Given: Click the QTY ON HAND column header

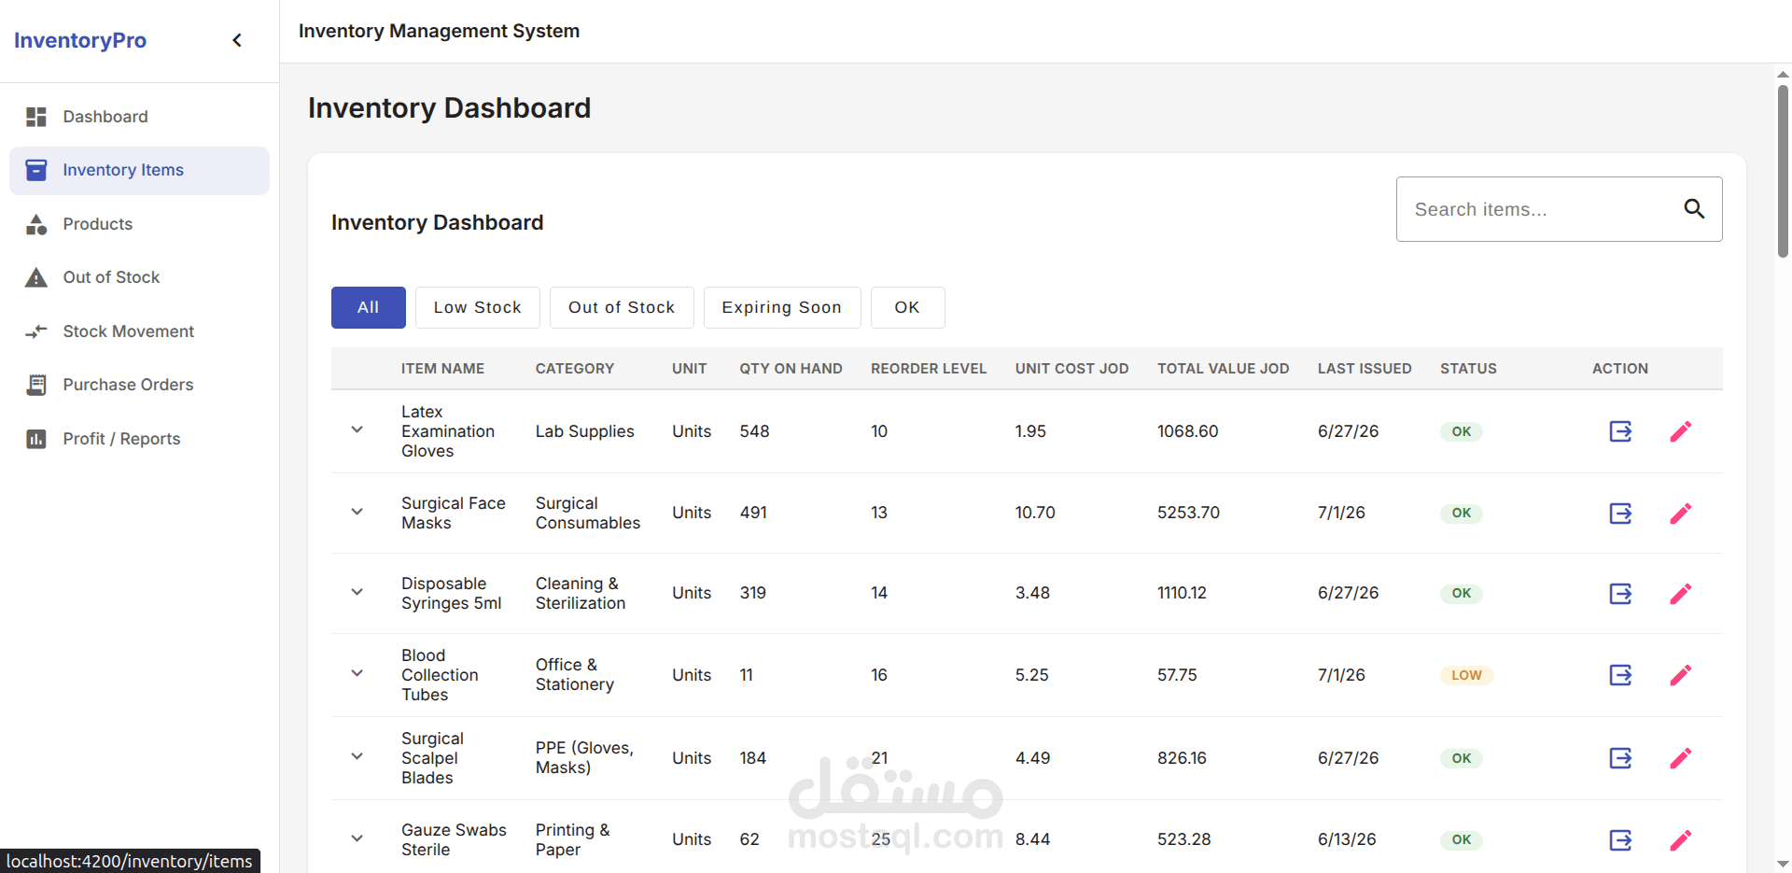Looking at the screenshot, I should (791, 369).
